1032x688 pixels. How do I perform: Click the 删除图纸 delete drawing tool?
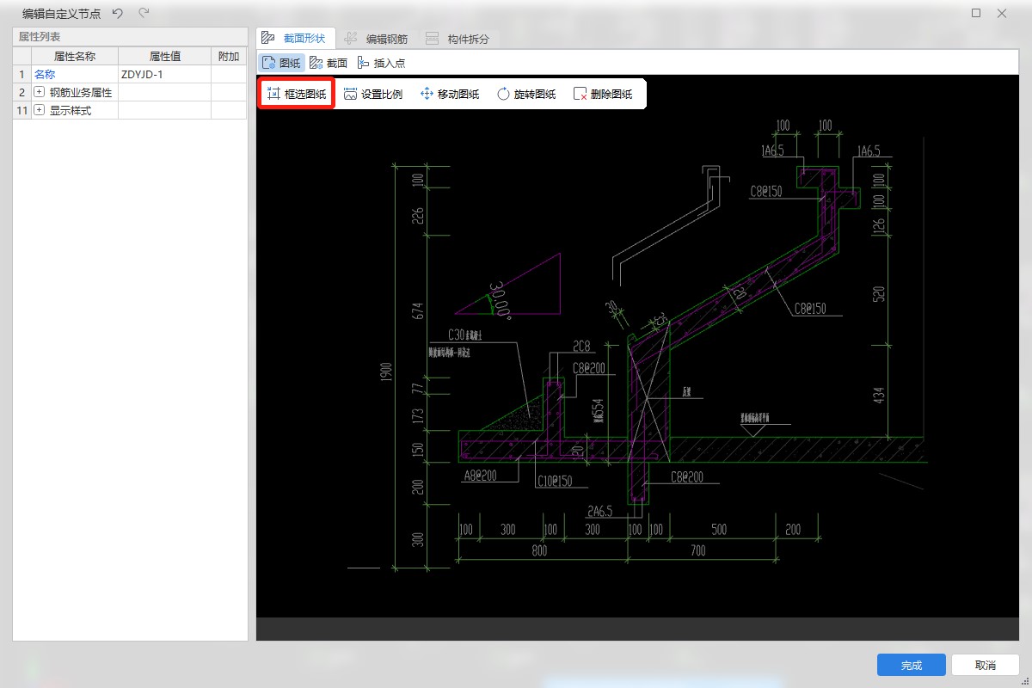click(602, 94)
